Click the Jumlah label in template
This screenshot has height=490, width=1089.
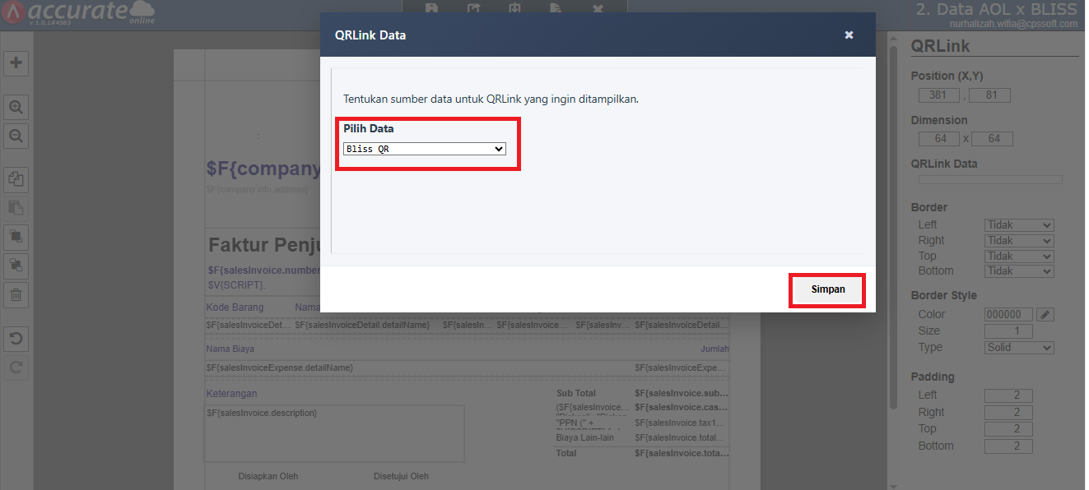(714, 349)
